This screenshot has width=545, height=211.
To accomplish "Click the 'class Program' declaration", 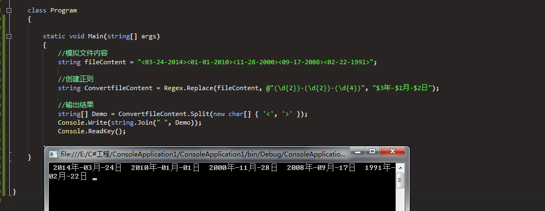I will tap(52, 10).
